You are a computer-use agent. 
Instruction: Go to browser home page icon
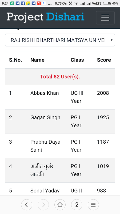click(x=60, y=205)
